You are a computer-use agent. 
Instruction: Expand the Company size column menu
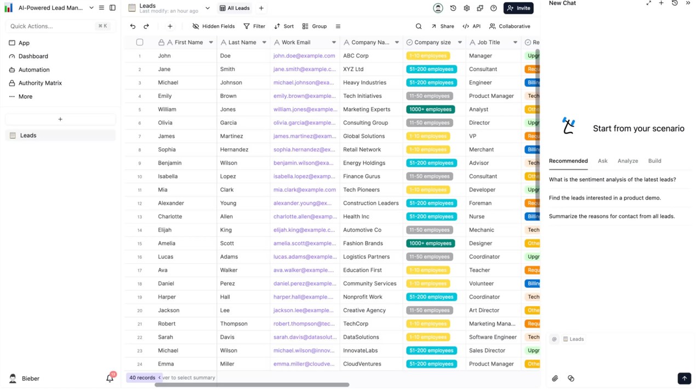460,42
